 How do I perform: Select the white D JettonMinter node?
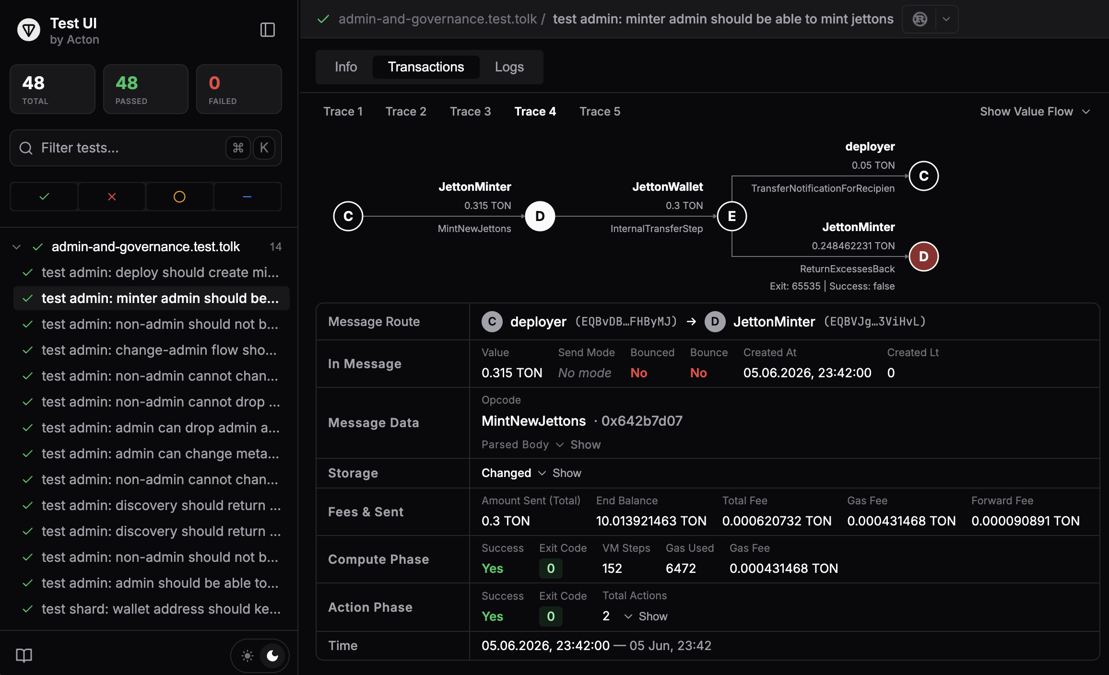pos(540,216)
